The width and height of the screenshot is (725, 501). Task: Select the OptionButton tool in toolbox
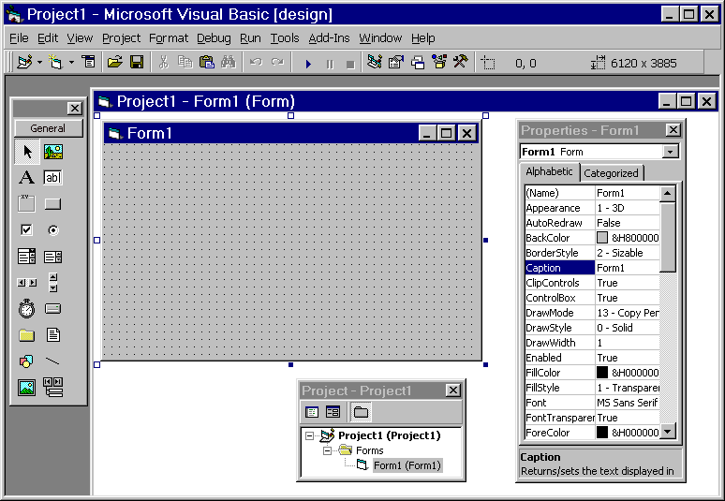53,229
